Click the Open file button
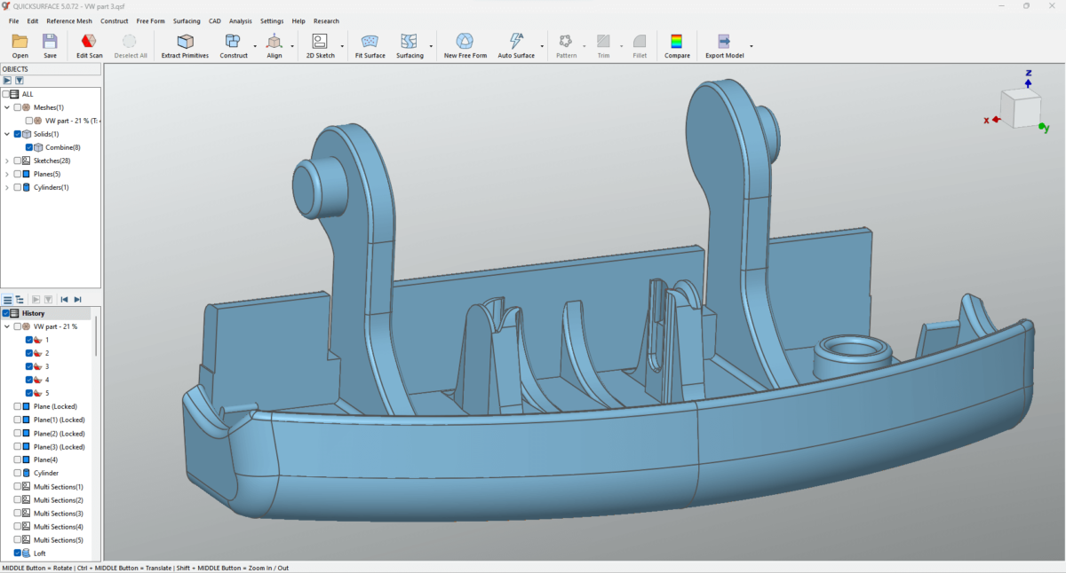Image resolution: width=1066 pixels, height=573 pixels. [20, 42]
